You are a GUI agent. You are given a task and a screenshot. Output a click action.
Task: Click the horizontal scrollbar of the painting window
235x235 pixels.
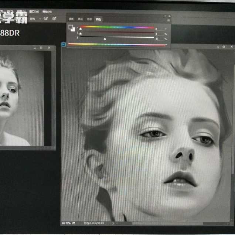click(x=167, y=224)
